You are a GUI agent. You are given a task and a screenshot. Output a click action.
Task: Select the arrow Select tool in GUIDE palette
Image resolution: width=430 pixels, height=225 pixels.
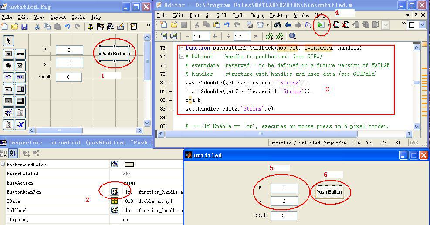click(8, 41)
